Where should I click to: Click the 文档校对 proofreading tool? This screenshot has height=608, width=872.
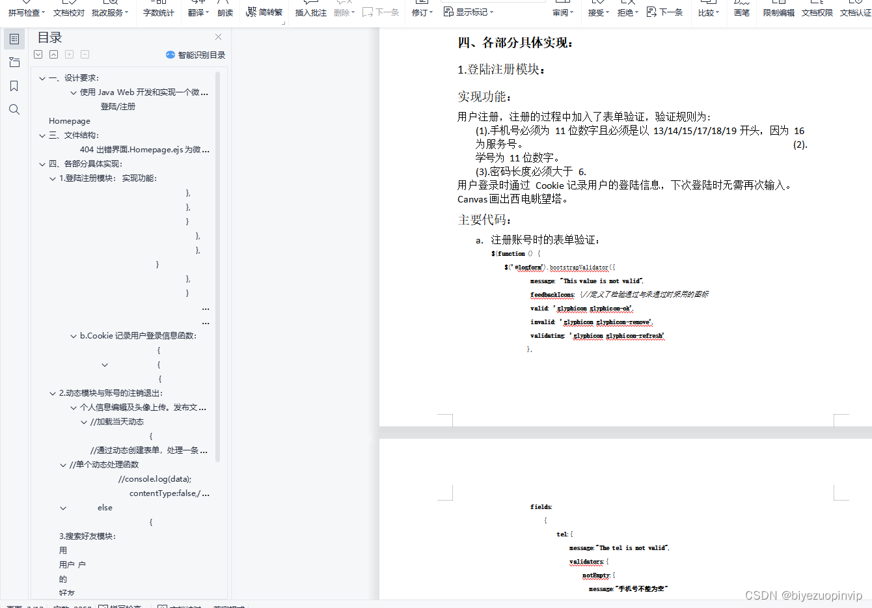coord(68,12)
